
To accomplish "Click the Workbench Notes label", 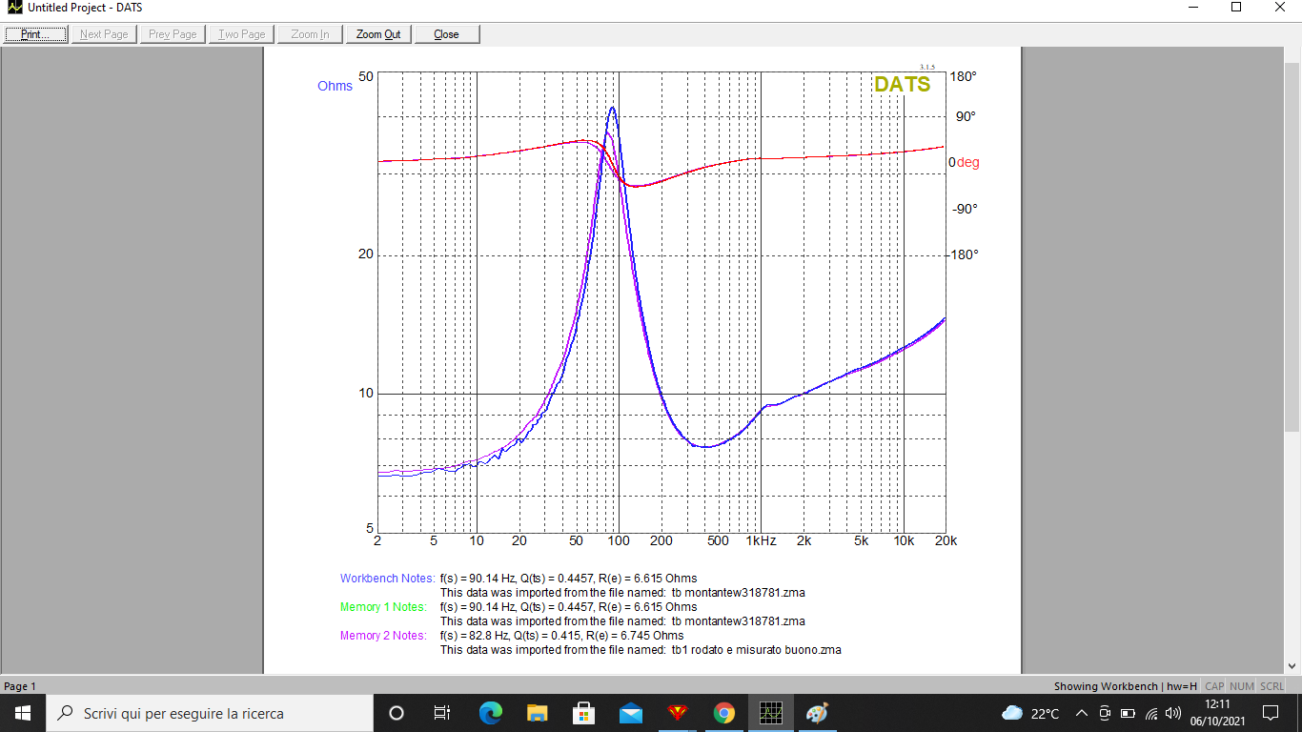I will pos(387,579).
